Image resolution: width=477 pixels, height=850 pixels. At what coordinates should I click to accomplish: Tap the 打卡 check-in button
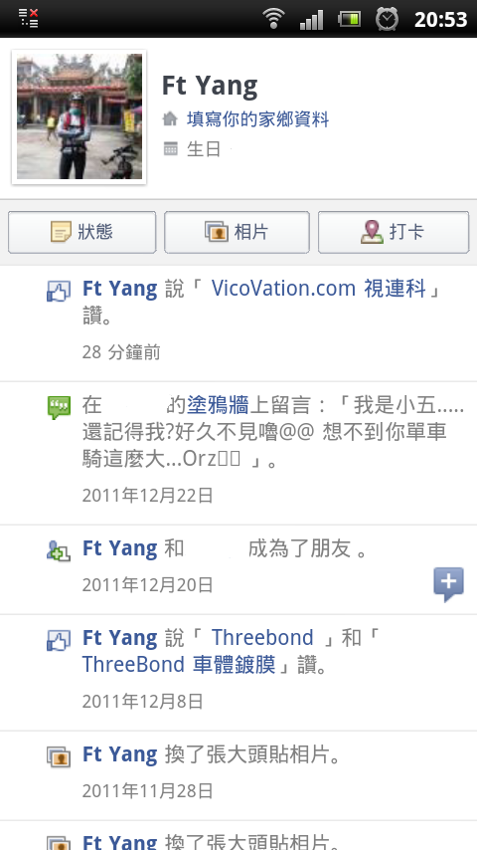[x=394, y=232]
